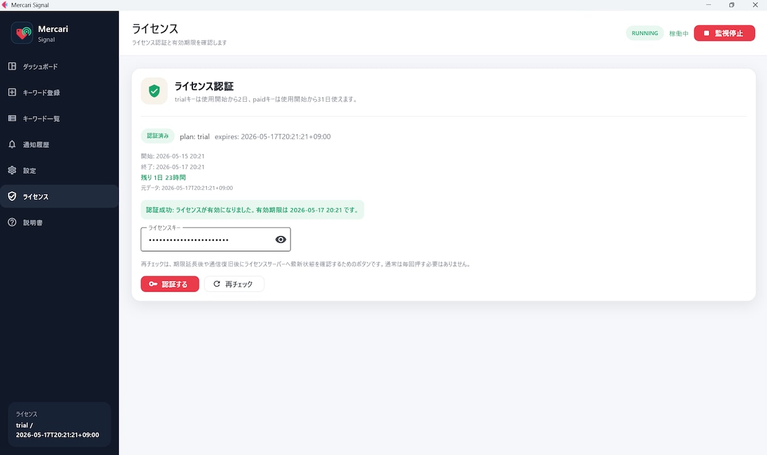The image size is (767, 455).
Task: Click the 認証済み status badge
Action: (x=158, y=136)
